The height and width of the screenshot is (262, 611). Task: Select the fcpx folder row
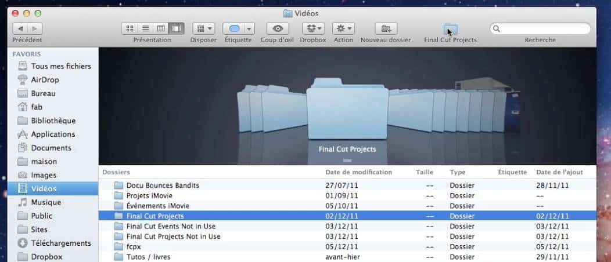pyautogui.click(x=347, y=246)
